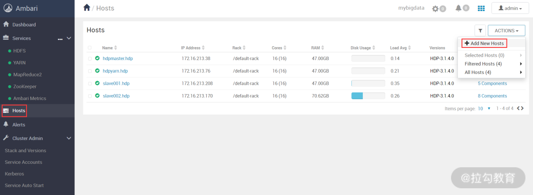
Task: Sort hosts by Name column arrows
Action: coord(116,48)
